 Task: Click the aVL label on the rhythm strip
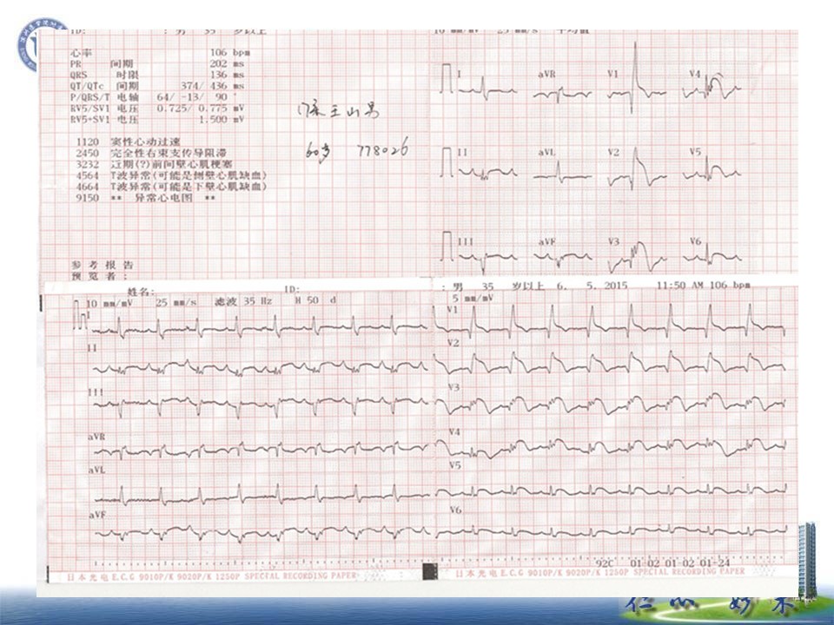96,470
